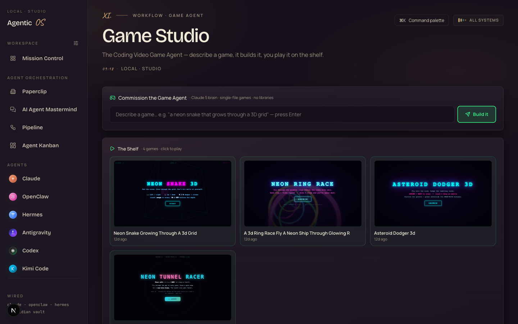Viewport: 518px width, 324px height.
Task: Click the Asteroid Dodger 3d title text
Action: click(x=395, y=233)
